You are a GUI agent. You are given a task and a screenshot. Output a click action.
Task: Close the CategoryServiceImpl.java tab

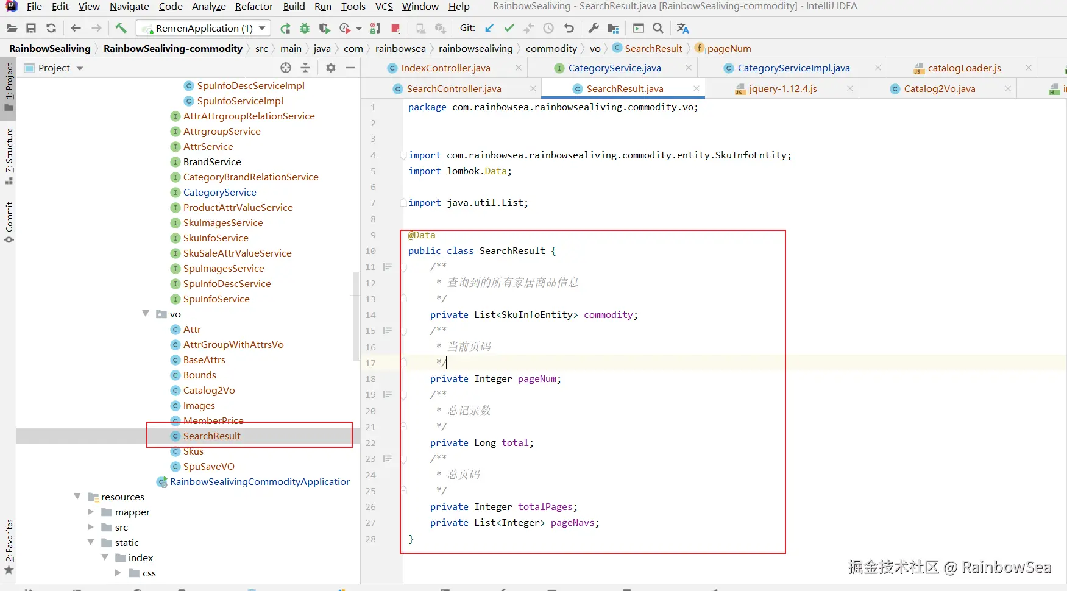coord(878,68)
